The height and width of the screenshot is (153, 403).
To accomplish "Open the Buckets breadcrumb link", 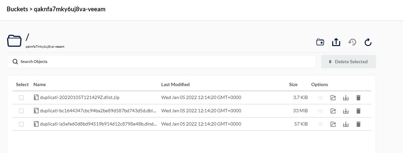I will 17,9.
